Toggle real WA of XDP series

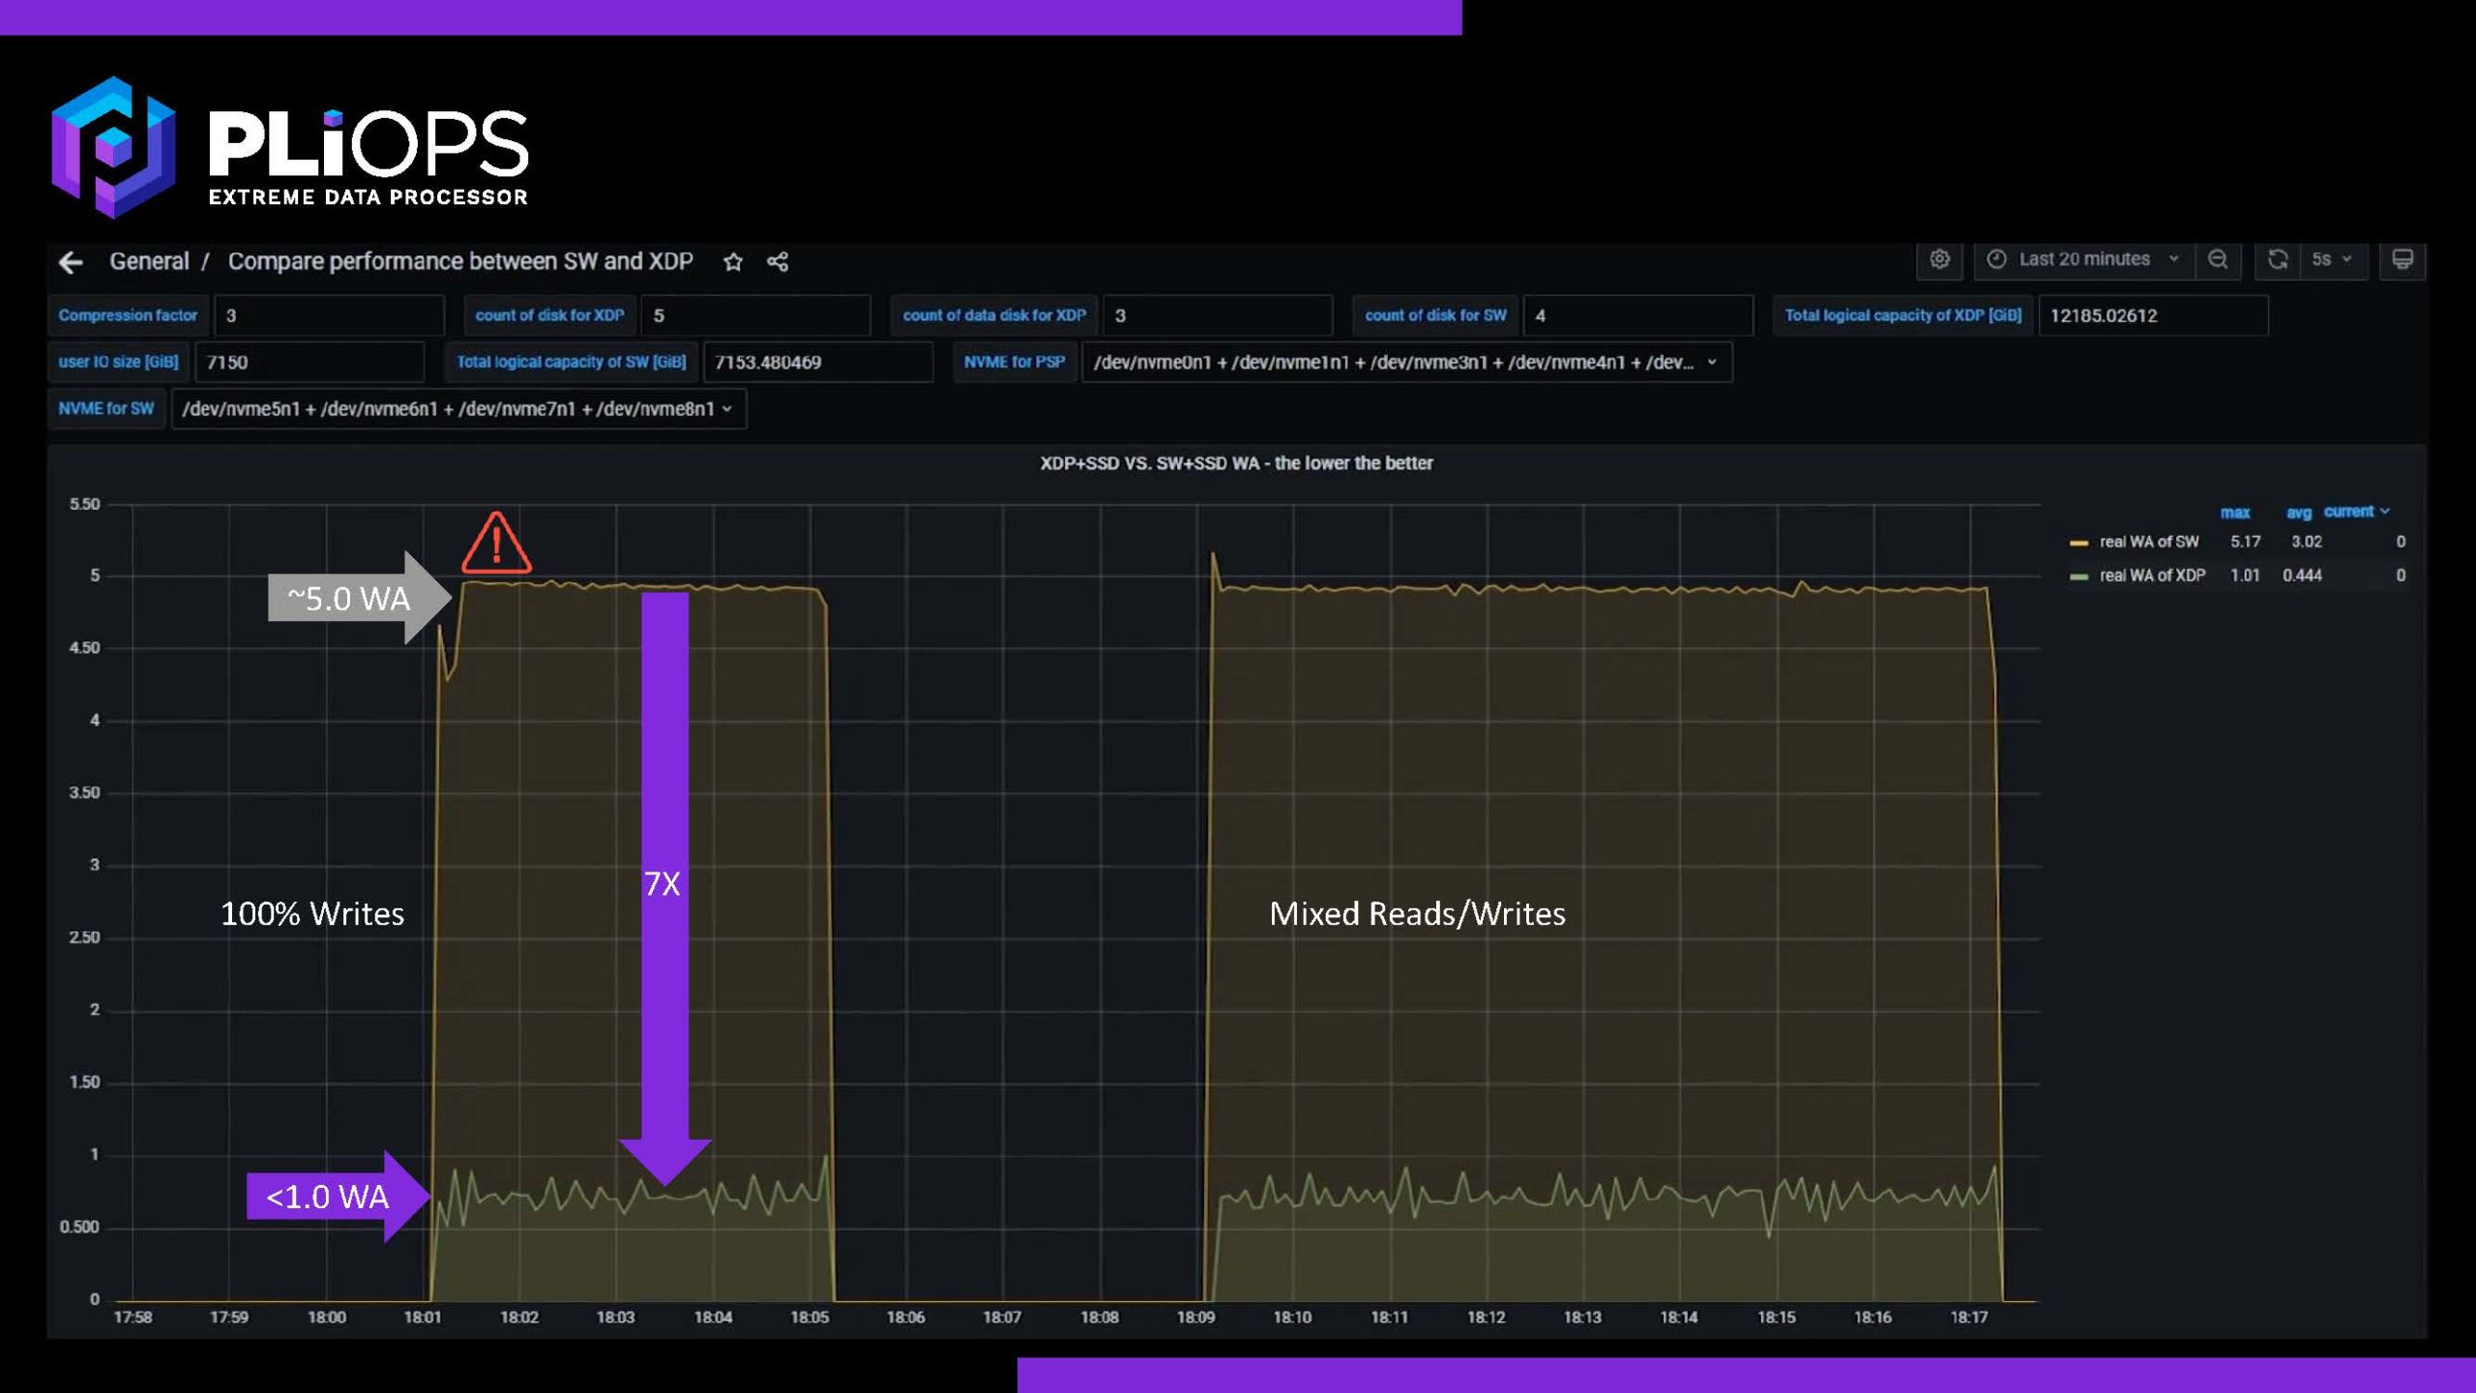[x=2152, y=576]
